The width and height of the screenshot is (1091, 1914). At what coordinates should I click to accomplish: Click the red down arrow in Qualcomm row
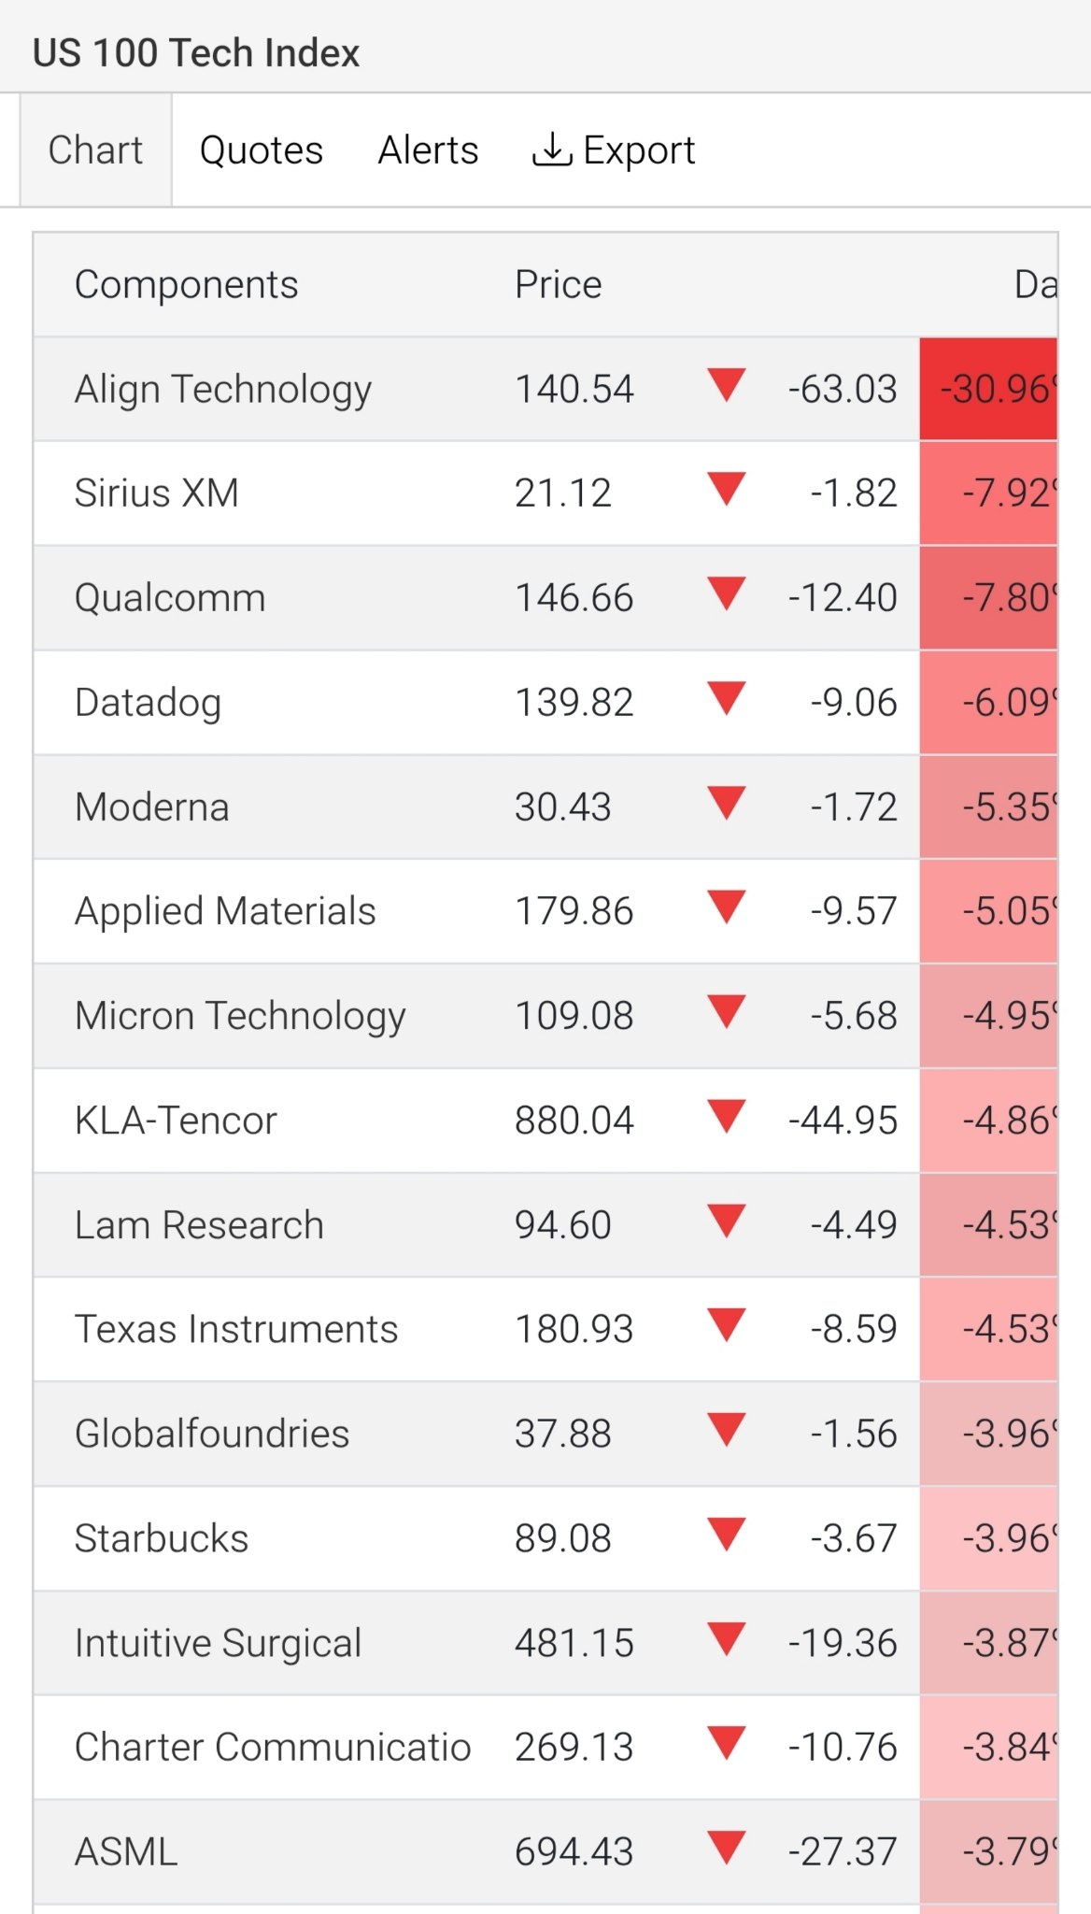[x=726, y=593]
